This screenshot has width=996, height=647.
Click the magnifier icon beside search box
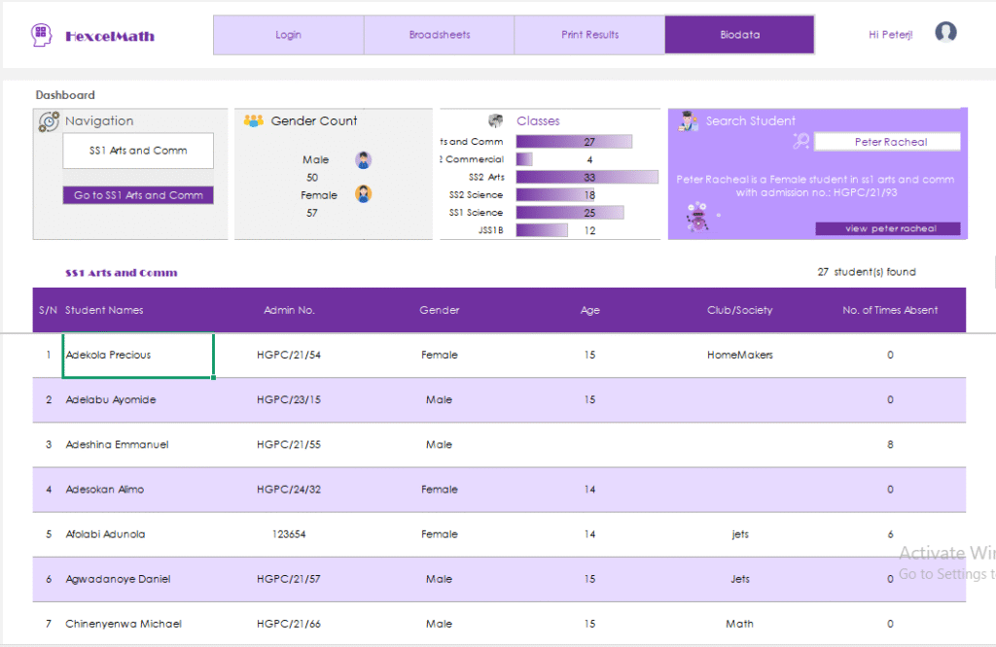click(x=800, y=142)
